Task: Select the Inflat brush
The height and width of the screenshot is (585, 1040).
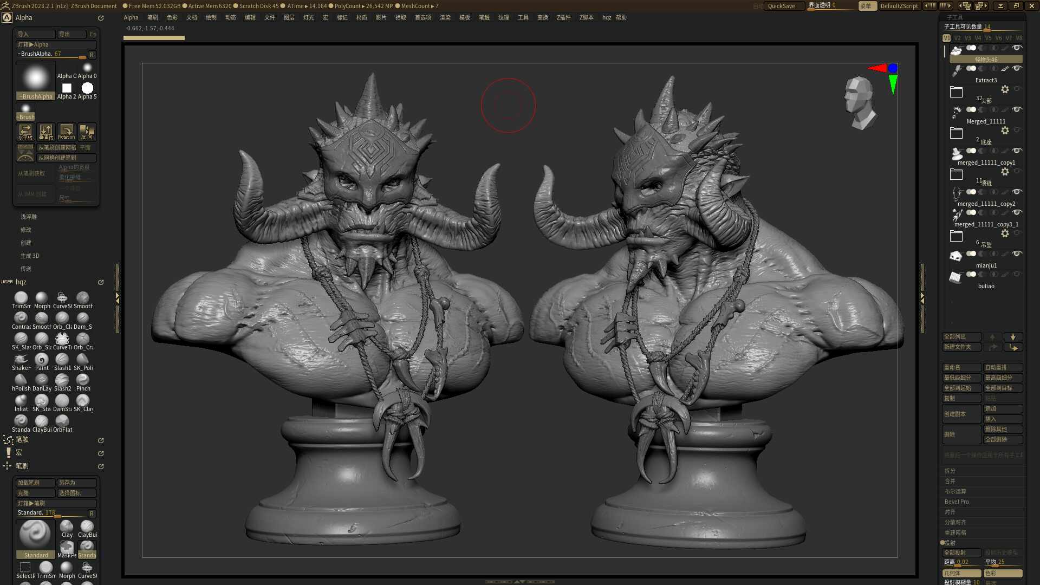Action: click(x=21, y=402)
